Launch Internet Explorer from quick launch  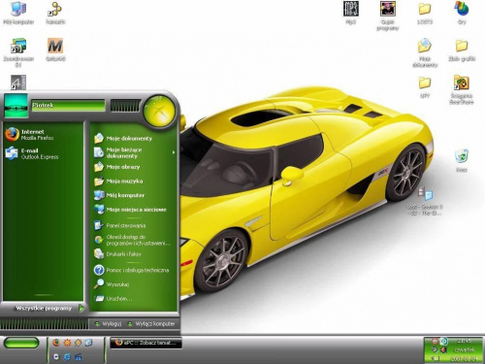click(67, 356)
